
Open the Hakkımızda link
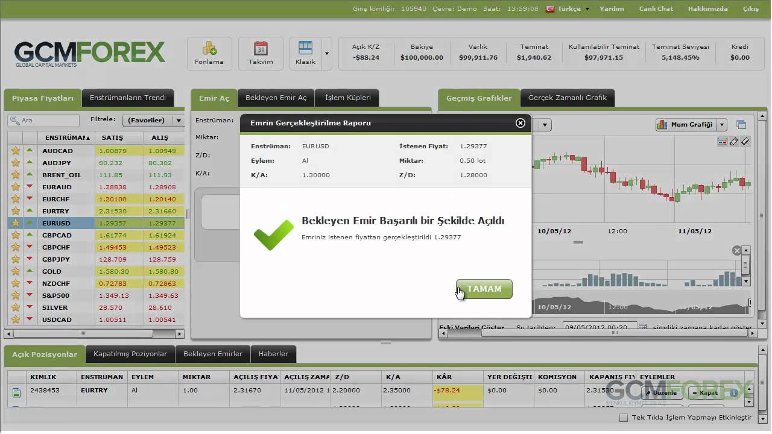(x=707, y=9)
